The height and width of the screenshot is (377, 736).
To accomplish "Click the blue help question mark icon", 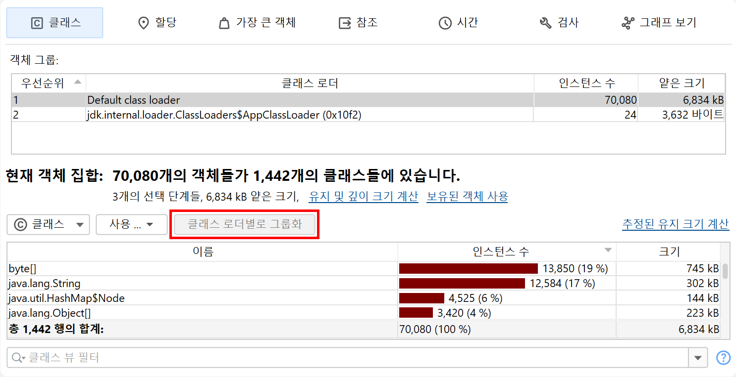I will pyautogui.click(x=724, y=358).
